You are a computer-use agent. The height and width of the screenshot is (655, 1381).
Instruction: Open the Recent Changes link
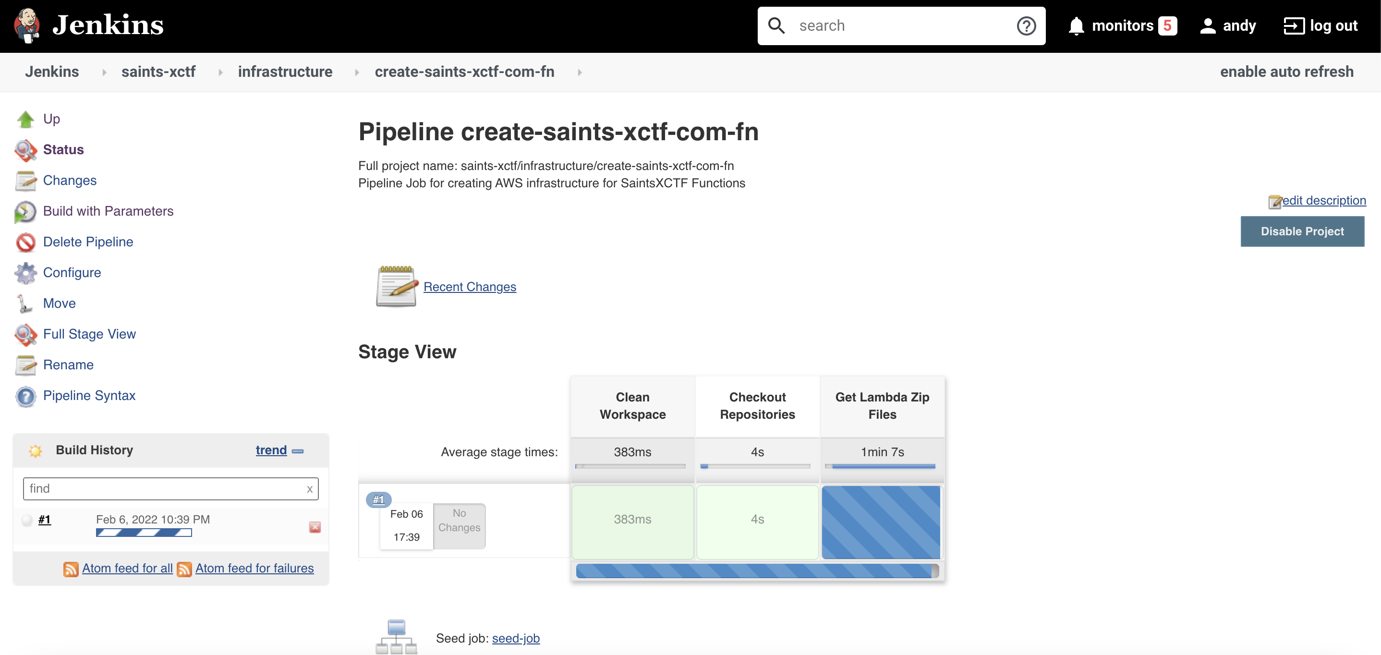(x=470, y=287)
